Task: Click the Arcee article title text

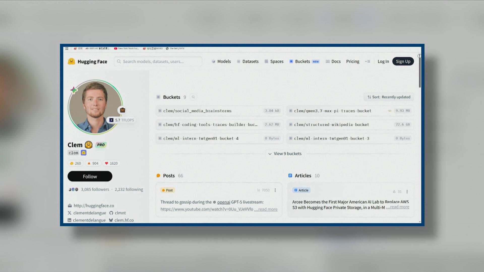Action: coord(350,205)
